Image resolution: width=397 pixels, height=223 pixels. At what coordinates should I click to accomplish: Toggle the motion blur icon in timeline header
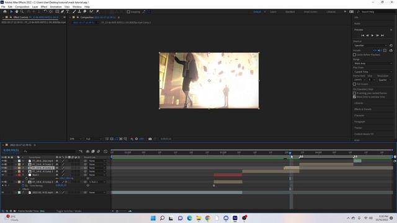pos(98,151)
